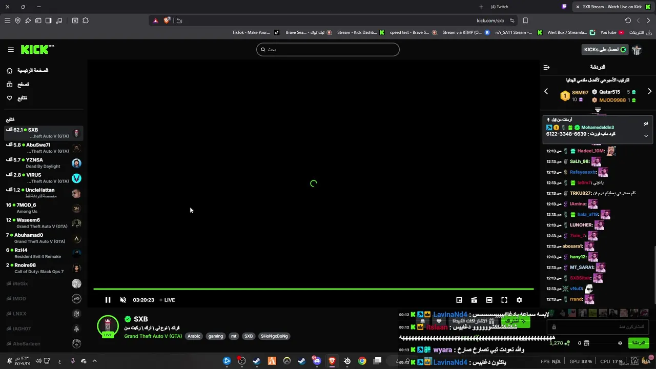Open the channel points shop icon
The width and height of the screenshot is (656, 369).
click(587, 343)
